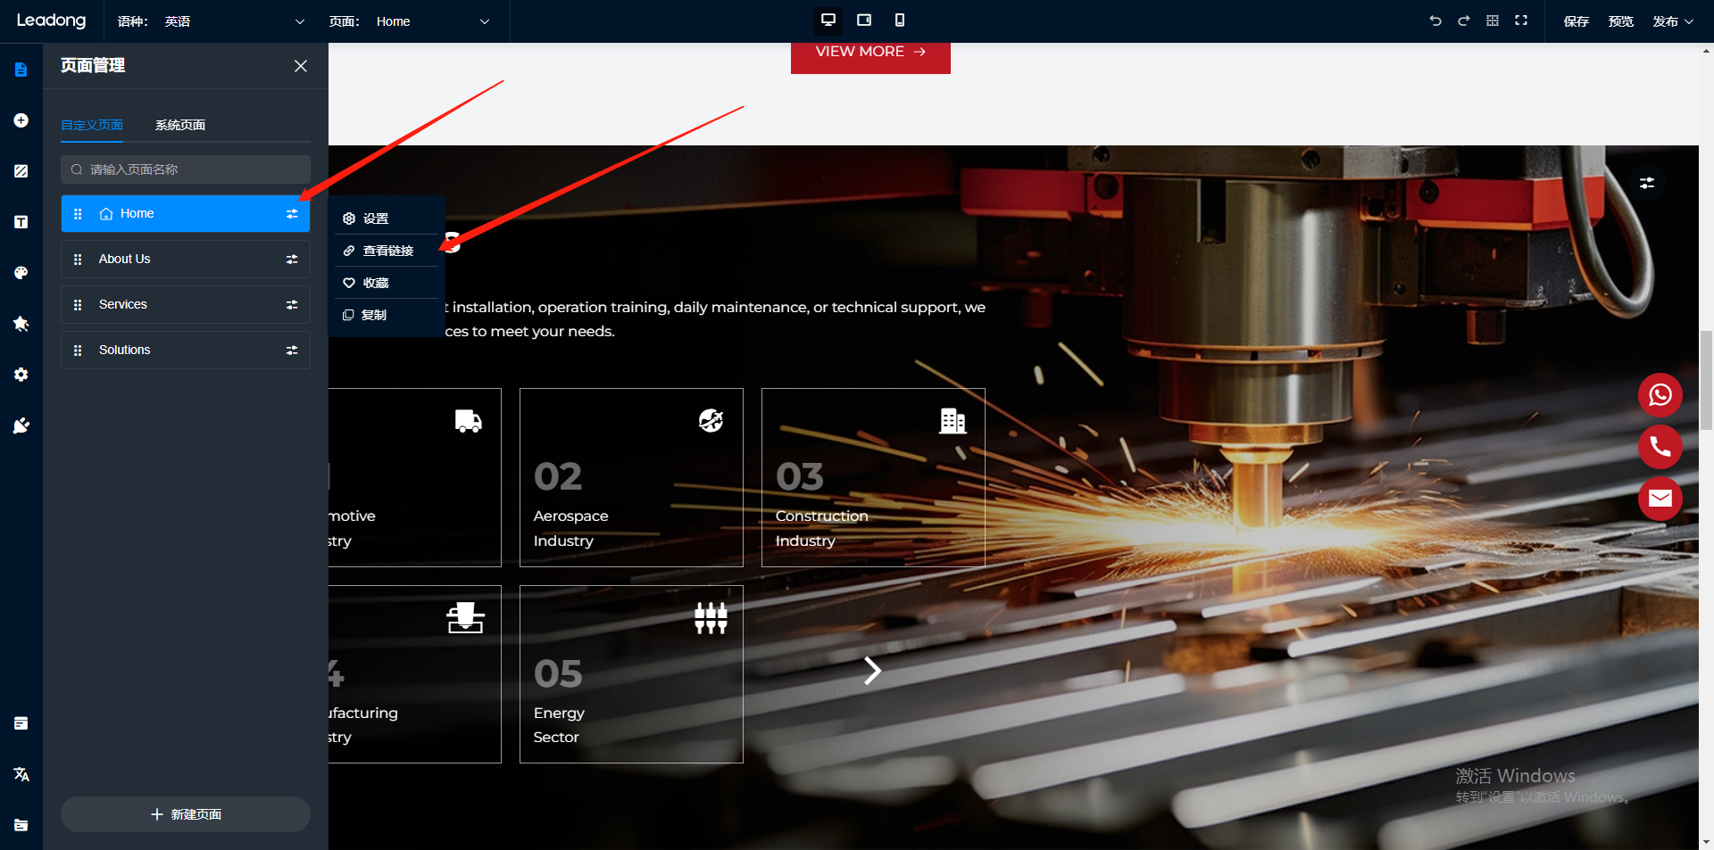Click the redo arrow in top toolbar

(1464, 21)
